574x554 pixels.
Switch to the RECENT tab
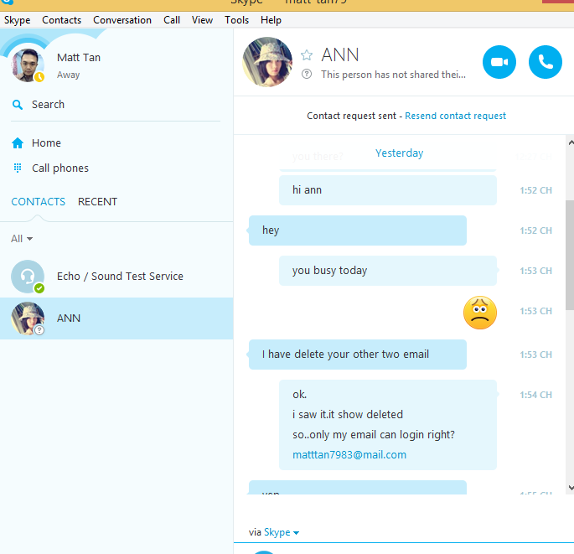click(x=97, y=202)
